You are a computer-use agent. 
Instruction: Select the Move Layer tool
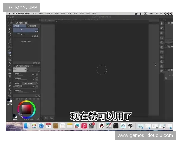click(x=10, y=36)
